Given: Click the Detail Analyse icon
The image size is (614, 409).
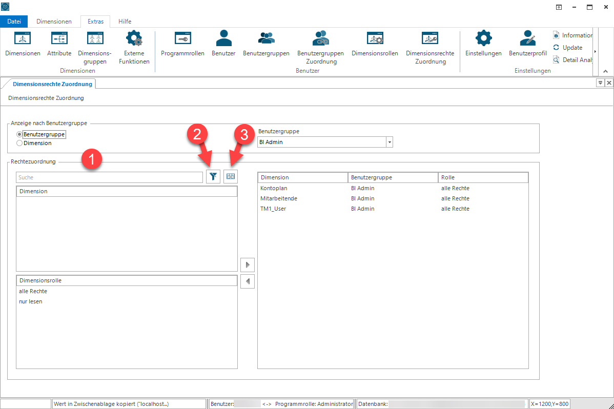Looking at the screenshot, I should point(556,59).
